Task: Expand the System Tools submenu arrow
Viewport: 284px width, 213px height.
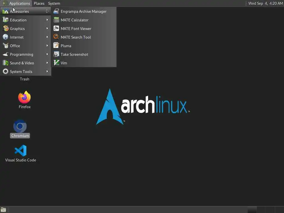Action: click(x=47, y=71)
